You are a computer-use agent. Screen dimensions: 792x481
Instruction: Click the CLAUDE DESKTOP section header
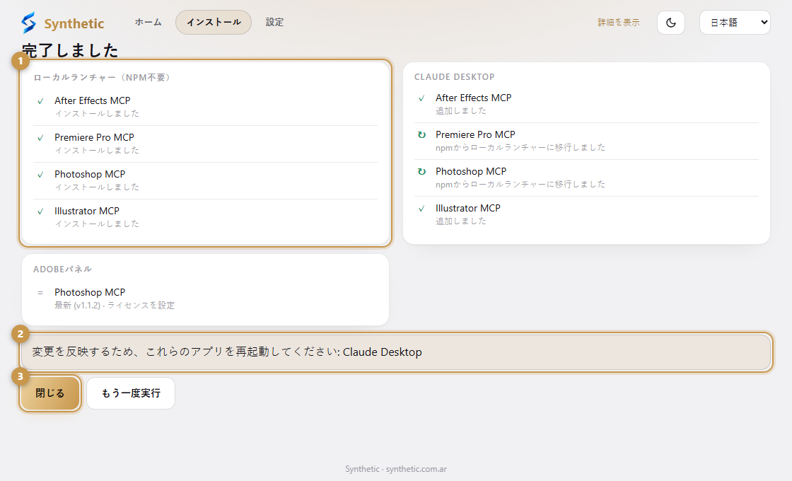coord(455,77)
